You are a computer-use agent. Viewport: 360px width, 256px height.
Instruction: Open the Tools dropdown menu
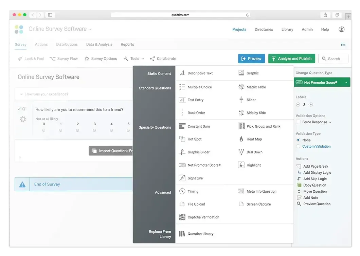(134, 59)
